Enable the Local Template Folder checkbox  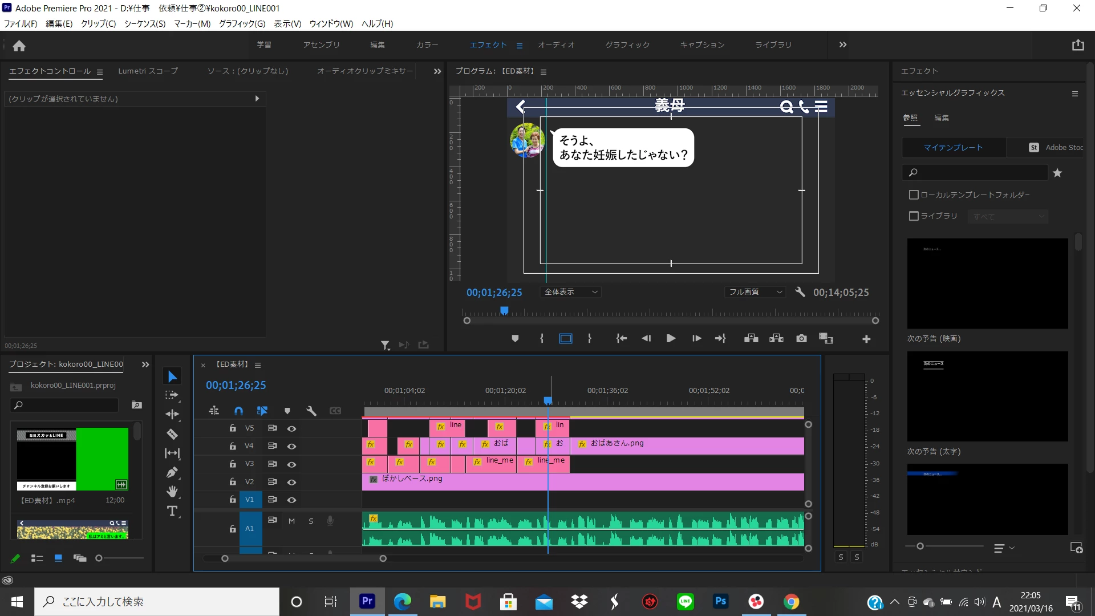point(914,195)
